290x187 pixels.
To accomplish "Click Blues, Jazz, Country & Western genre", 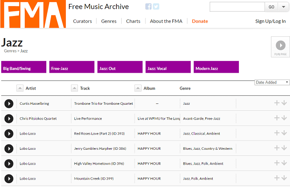I will [208, 148].
